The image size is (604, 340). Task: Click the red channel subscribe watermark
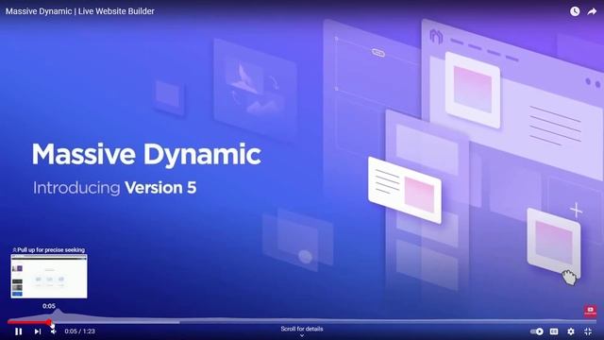pos(590,311)
